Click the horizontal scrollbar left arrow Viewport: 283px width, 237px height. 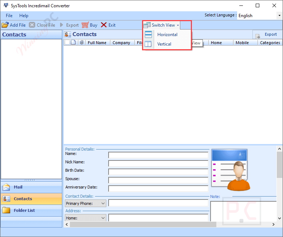pyautogui.click(x=67, y=224)
